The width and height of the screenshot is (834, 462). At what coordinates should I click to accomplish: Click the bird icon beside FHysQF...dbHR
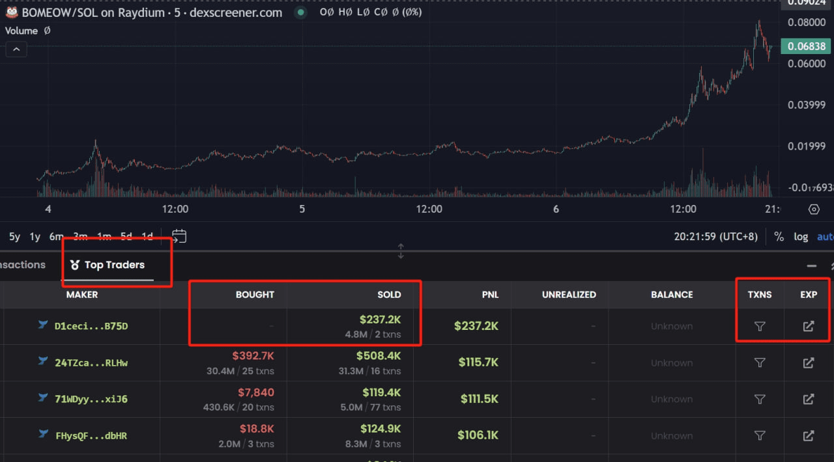pyautogui.click(x=43, y=434)
